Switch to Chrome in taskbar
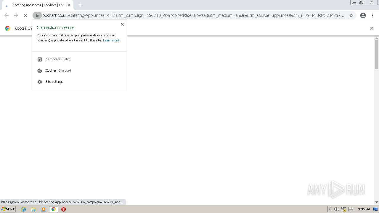The width and height of the screenshot is (379, 213). click(53, 209)
